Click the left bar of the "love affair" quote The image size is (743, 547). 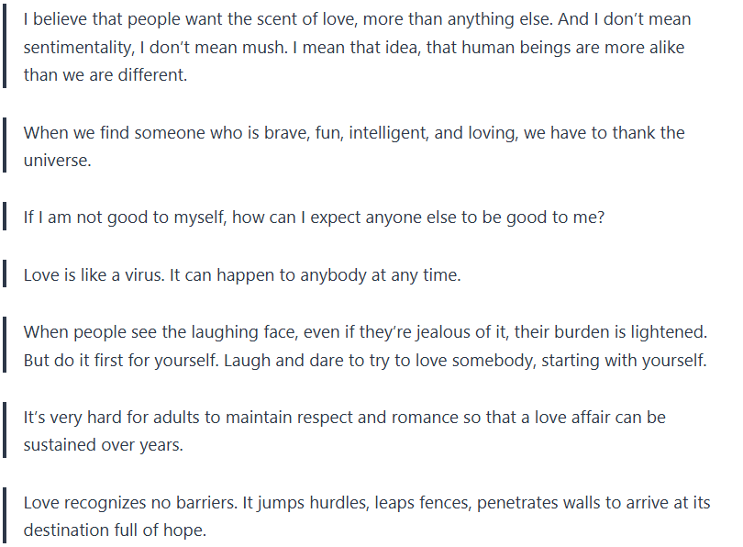5,431
